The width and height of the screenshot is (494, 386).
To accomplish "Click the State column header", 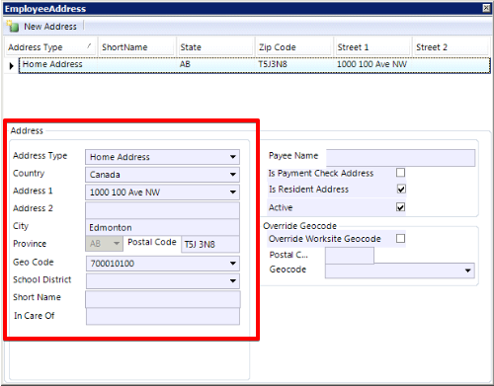I will (215, 47).
